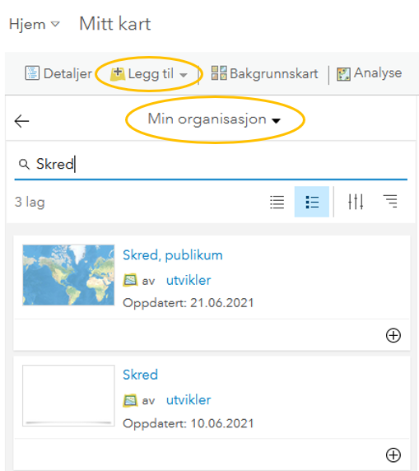Open the Analyse tools
This screenshot has height=471, width=419.
(x=369, y=73)
